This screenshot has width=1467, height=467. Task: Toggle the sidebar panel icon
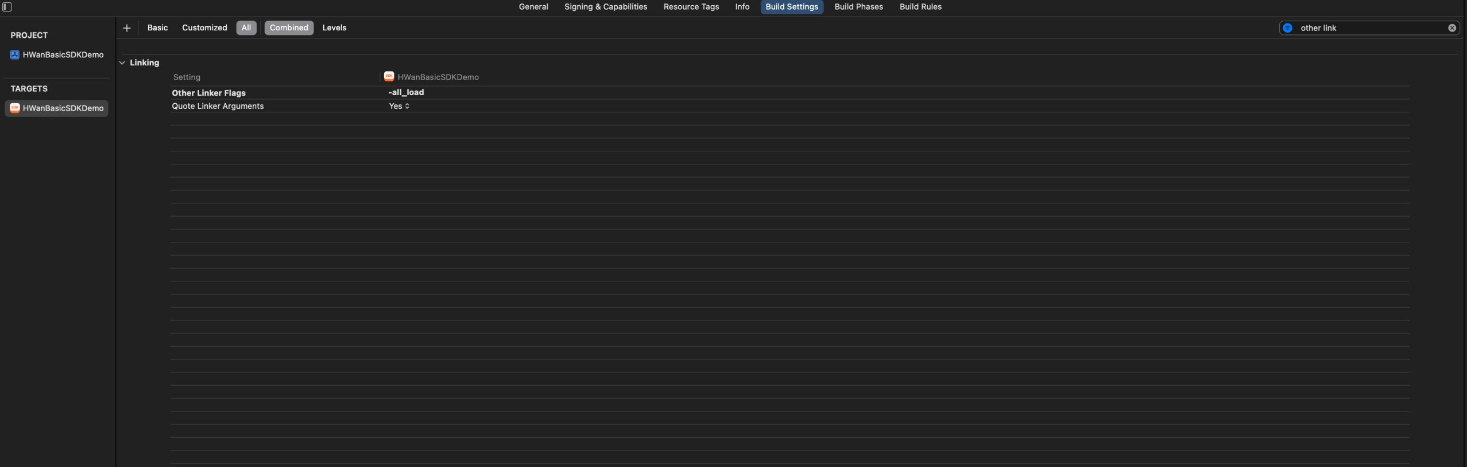tap(7, 7)
